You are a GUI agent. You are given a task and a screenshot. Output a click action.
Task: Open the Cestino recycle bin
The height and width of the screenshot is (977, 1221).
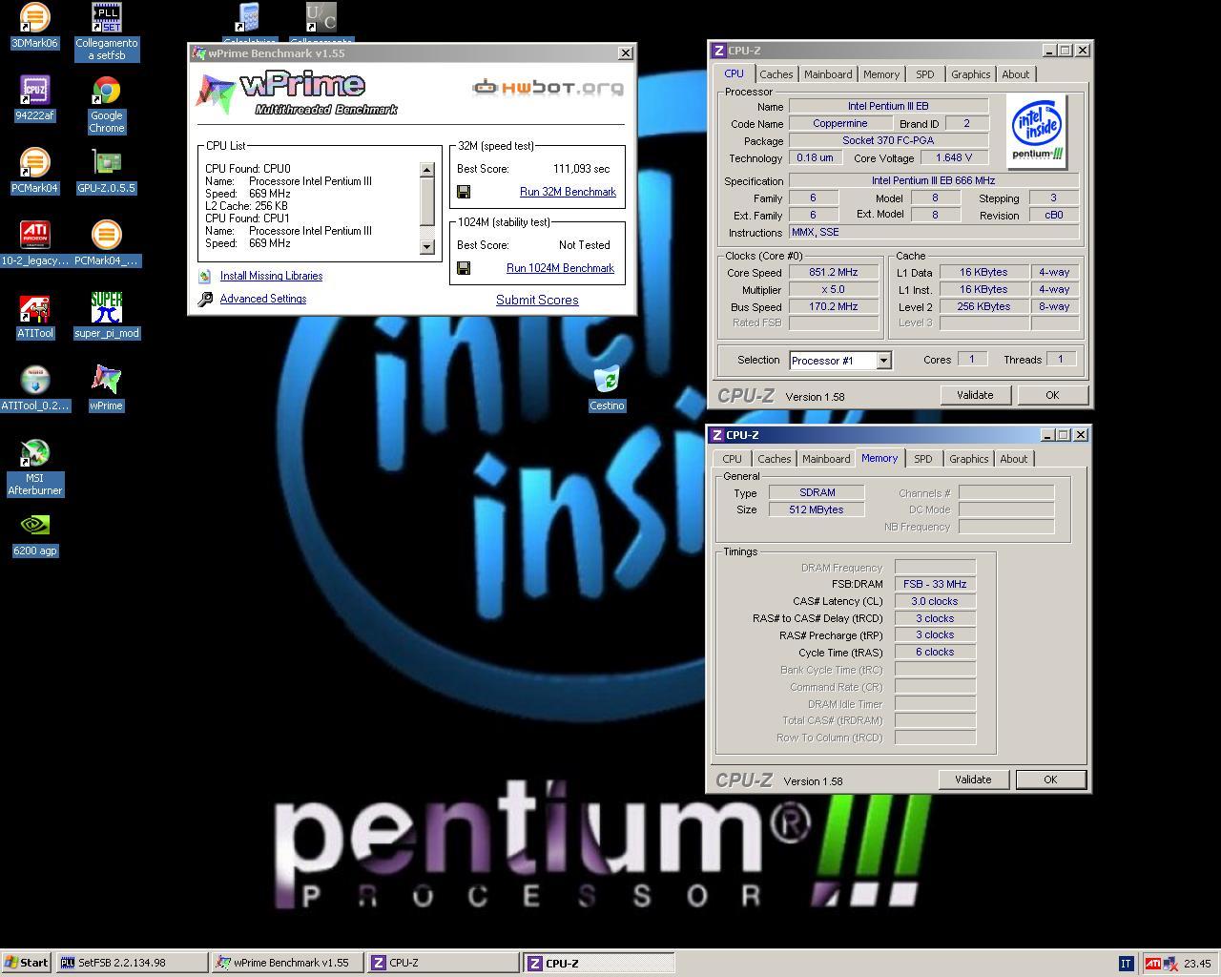[607, 388]
